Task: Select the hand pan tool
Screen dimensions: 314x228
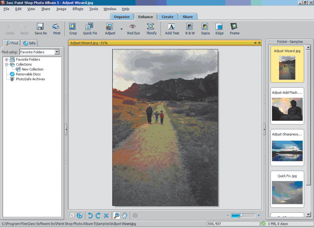Action: click(124, 215)
